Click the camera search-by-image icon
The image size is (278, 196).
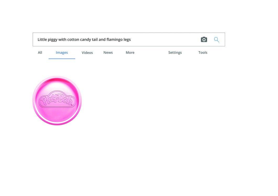pos(204,39)
